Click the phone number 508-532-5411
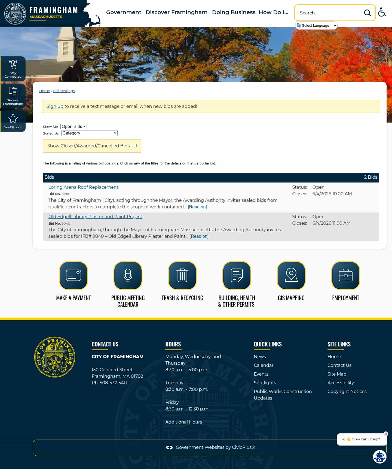The width and height of the screenshot is (392, 469). (113, 383)
